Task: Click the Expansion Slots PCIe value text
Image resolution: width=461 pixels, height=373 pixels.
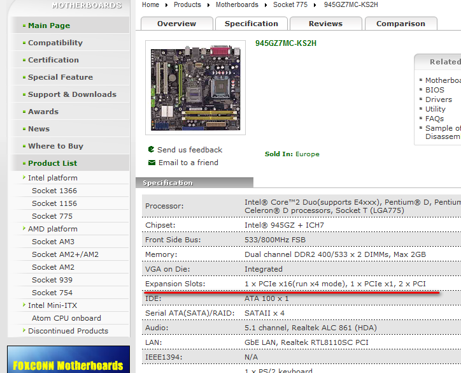Action: 335,284
